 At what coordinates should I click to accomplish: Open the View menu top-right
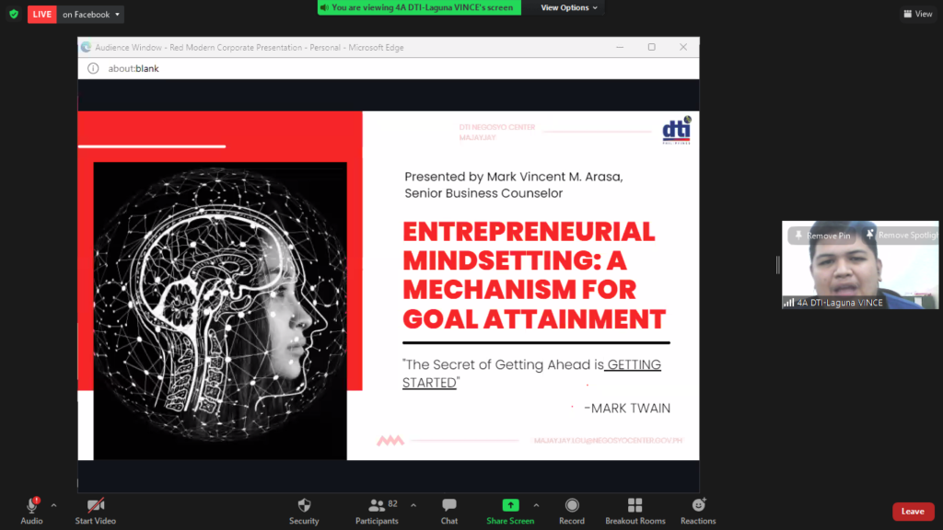click(x=918, y=14)
